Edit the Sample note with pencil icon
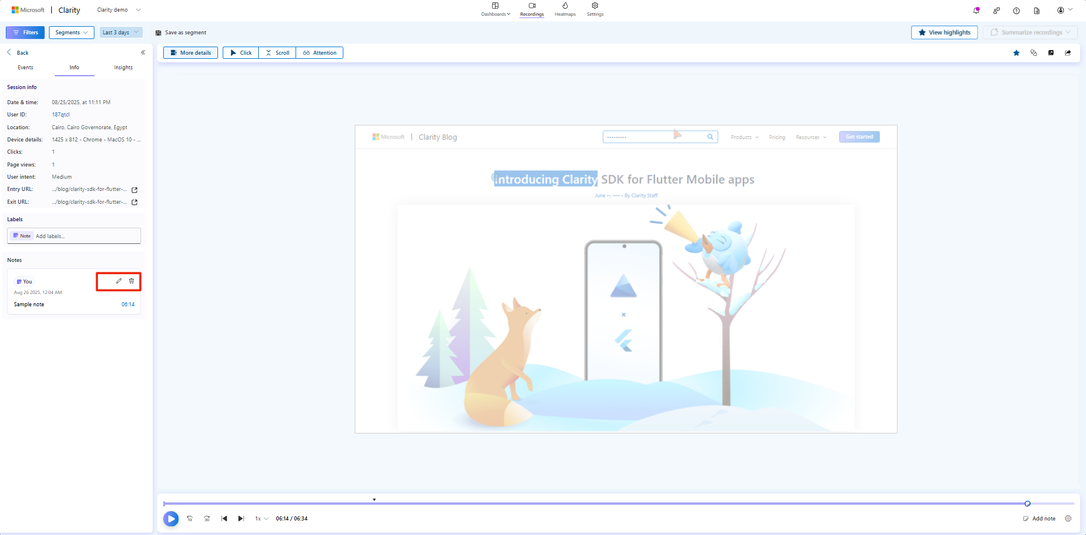1086x535 pixels. (x=119, y=281)
